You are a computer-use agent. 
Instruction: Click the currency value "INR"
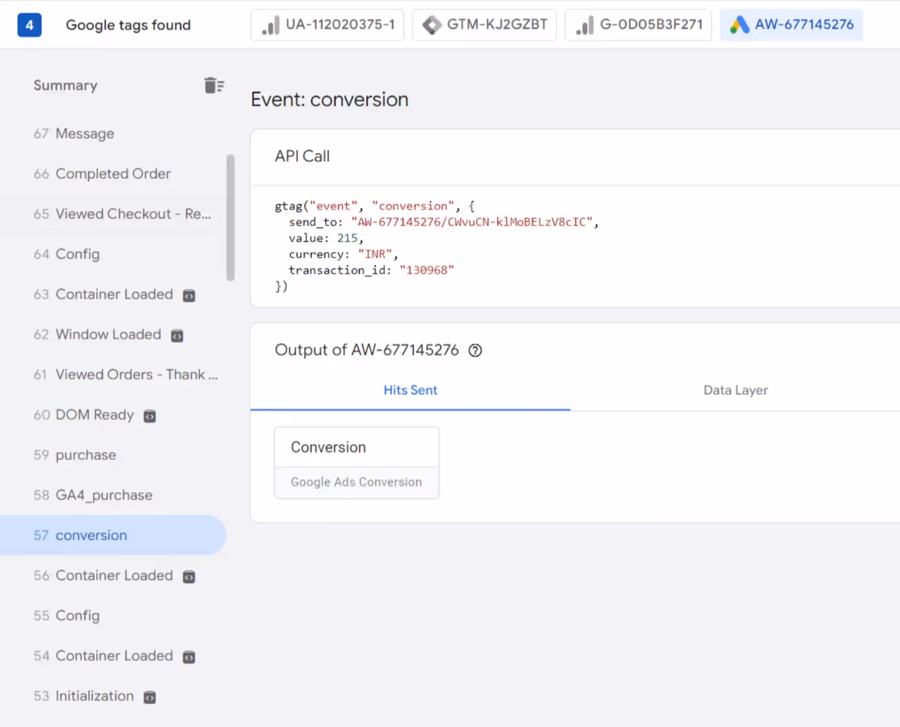tap(375, 254)
